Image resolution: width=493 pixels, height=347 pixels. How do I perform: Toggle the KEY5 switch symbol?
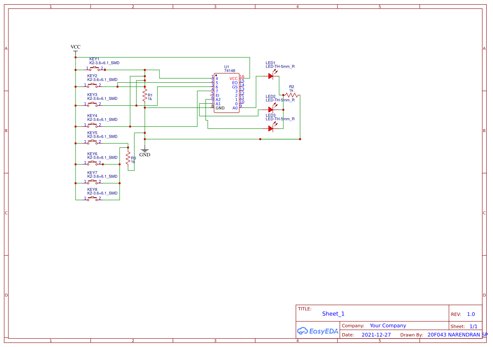click(x=92, y=142)
